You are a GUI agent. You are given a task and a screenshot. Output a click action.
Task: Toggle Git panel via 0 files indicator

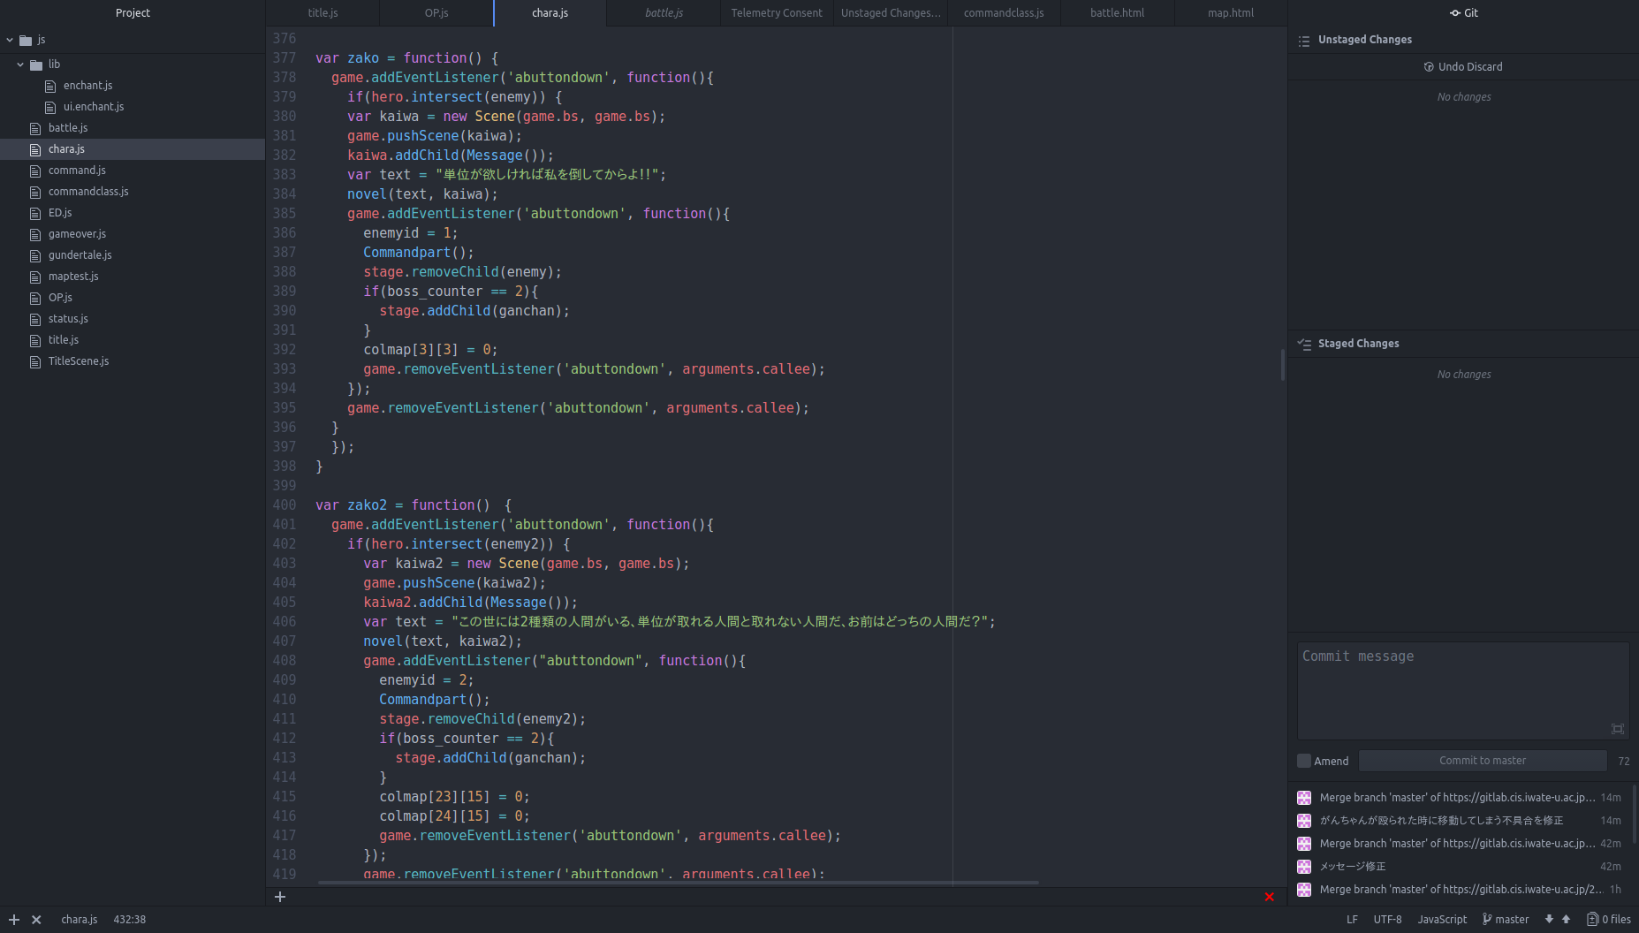pyautogui.click(x=1609, y=920)
